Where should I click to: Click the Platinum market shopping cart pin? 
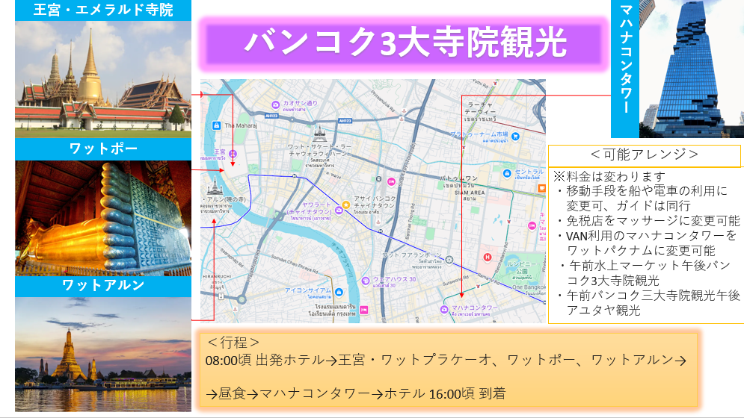tap(515, 137)
